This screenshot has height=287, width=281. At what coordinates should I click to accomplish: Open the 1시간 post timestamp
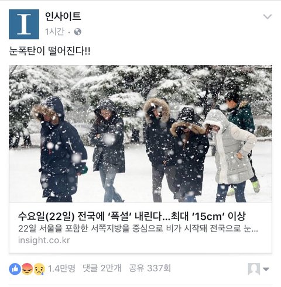click(54, 32)
